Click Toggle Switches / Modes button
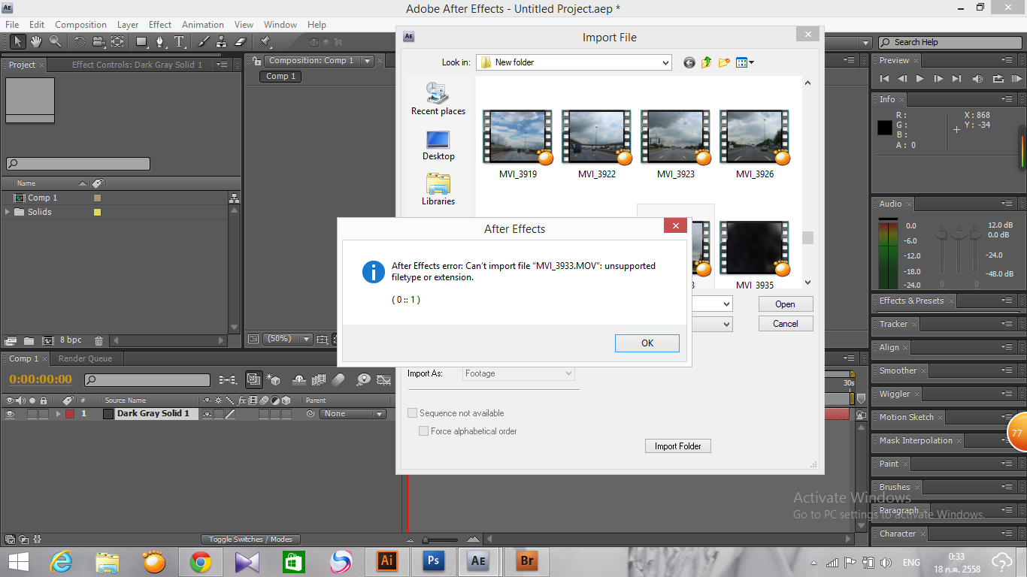This screenshot has height=577, width=1027. pos(250,539)
